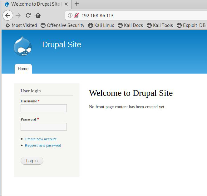Image resolution: width=207 pixels, height=196 pixels.
Task: Select the Home navigation tab
Action: pyautogui.click(x=23, y=69)
